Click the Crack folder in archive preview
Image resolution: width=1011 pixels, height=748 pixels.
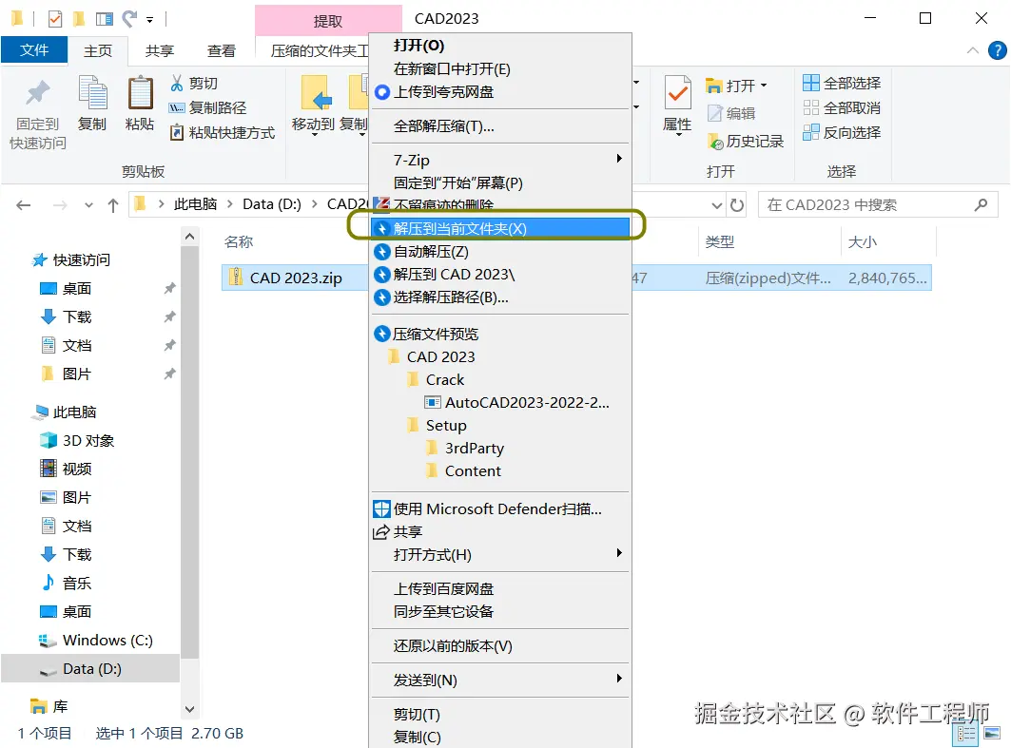click(x=445, y=379)
